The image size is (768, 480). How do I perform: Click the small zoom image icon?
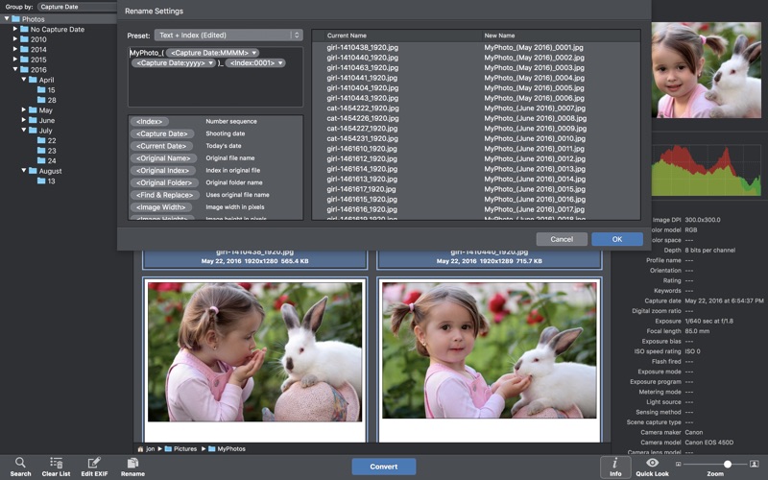pos(679,464)
